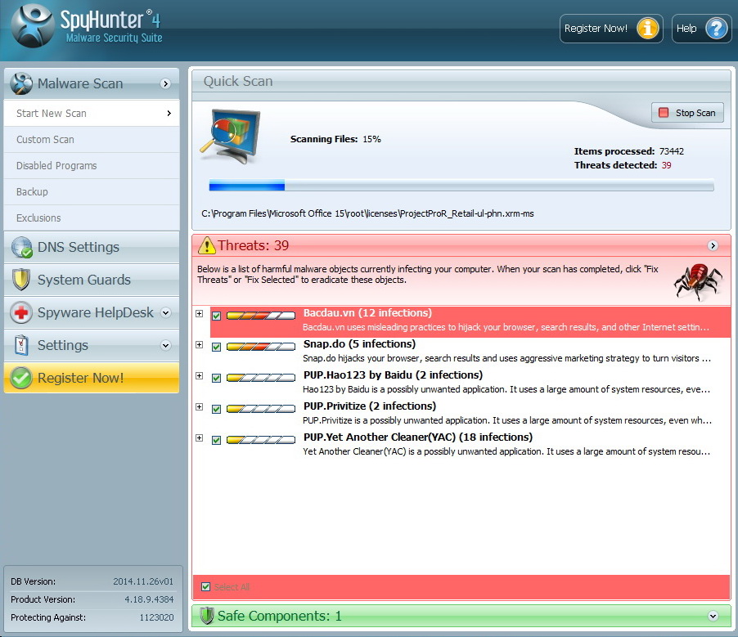Expand the PUP.Privitize infections tree
The width and height of the screenshot is (738, 637).
(x=200, y=407)
